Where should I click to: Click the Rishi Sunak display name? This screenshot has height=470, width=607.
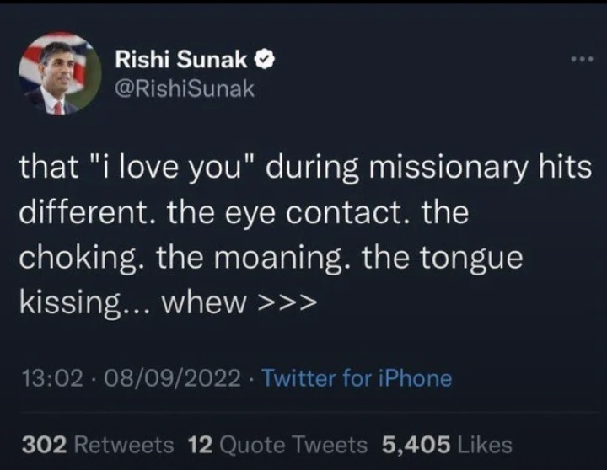(x=181, y=60)
